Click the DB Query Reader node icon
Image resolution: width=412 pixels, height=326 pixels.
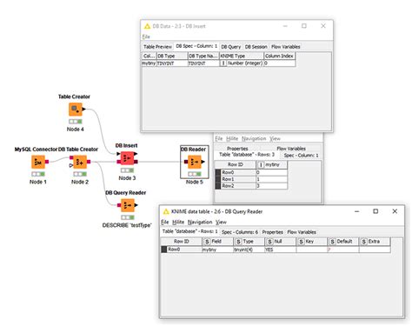(x=128, y=205)
